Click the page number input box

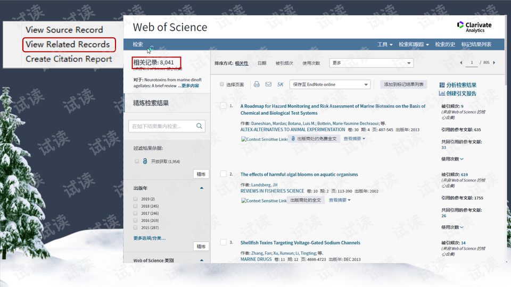(472, 63)
